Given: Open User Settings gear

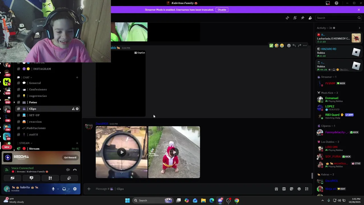Looking at the screenshot, I should pyautogui.click(x=75, y=189).
